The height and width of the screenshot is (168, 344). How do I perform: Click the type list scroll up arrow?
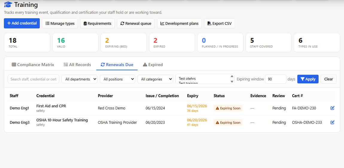[232, 76]
